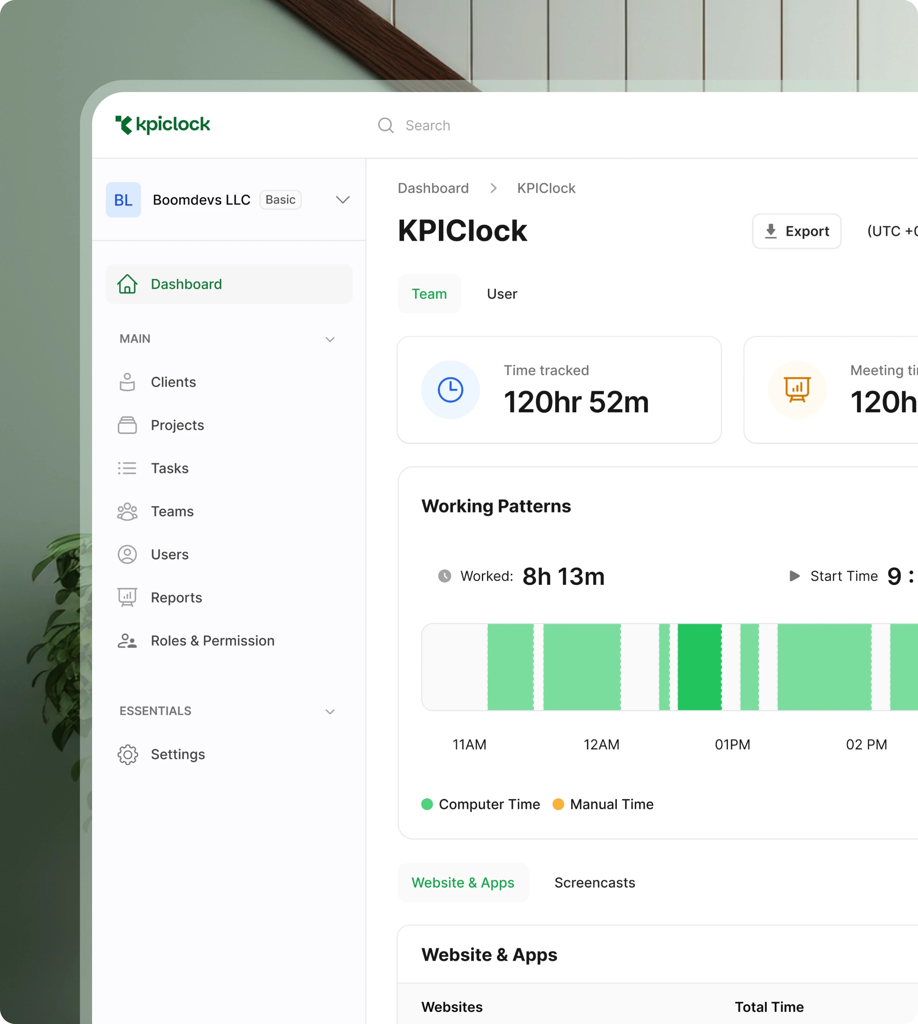Open the Dashboard menu item
The width and height of the screenshot is (918, 1024).
click(x=229, y=284)
